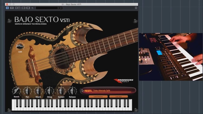This screenshot has height=114, width=203.
Task: Click the virtual piano keyboard's leftmost white key
Action: (x=13, y=105)
